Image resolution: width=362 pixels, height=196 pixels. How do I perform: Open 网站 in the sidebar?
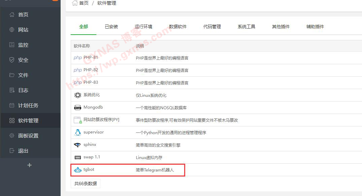click(23, 30)
